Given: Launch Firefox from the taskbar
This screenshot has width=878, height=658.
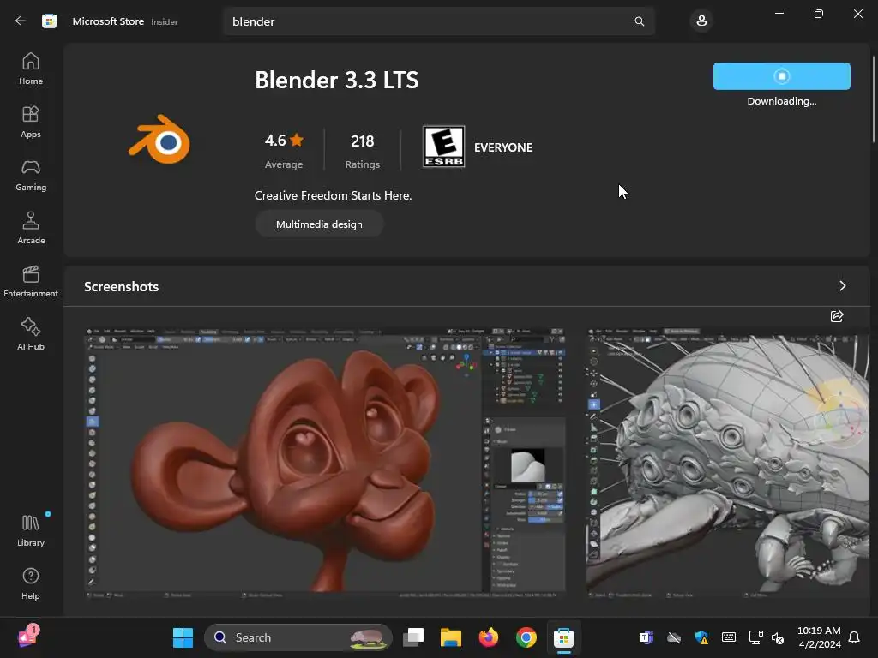Looking at the screenshot, I should click(x=488, y=637).
